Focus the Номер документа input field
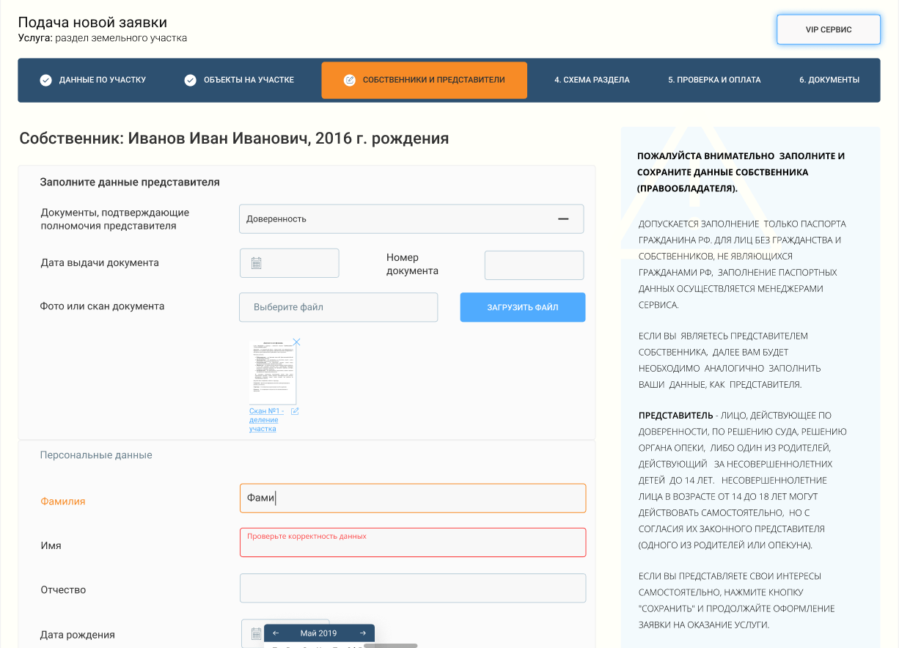 (534, 265)
